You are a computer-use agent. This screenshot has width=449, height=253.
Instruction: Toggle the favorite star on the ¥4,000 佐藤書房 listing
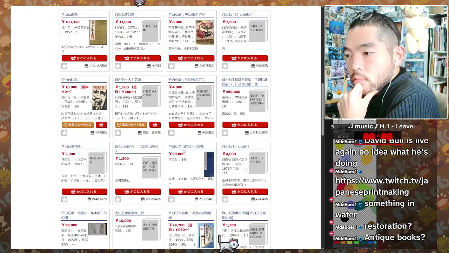tap(172, 133)
